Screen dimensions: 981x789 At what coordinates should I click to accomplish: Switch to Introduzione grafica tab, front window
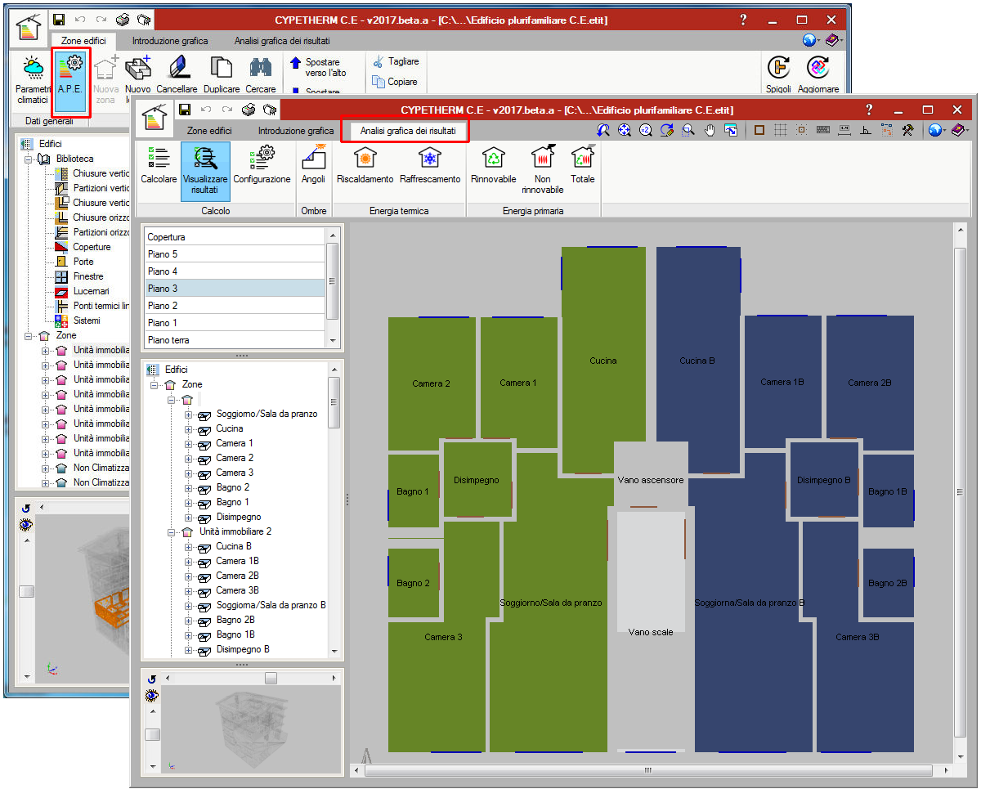[296, 131]
